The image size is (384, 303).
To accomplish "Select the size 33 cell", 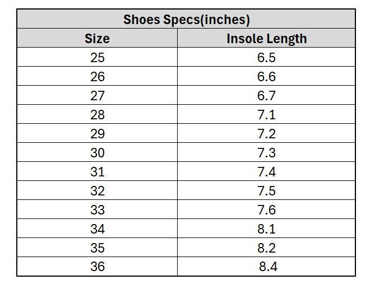I will tap(97, 209).
